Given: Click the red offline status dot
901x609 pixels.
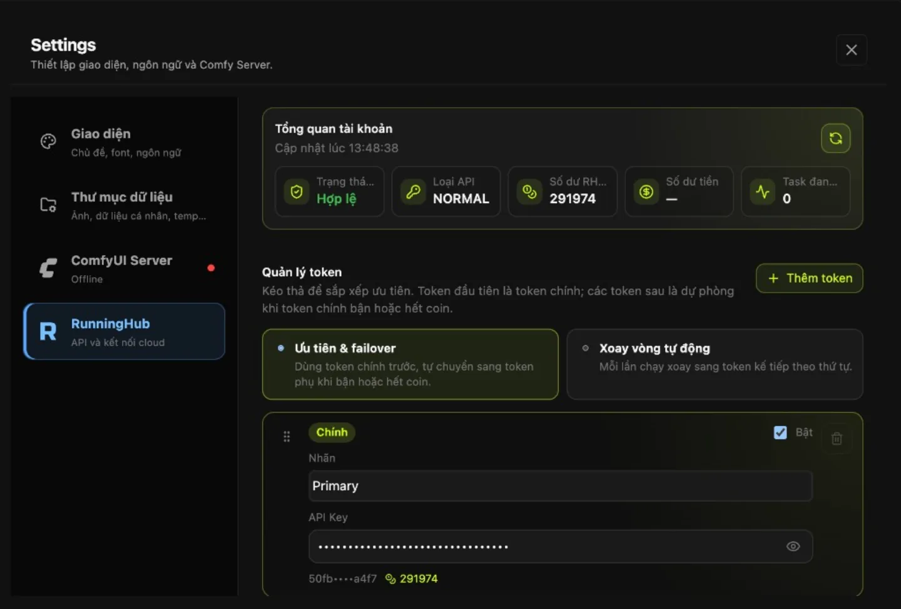Looking at the screenshot, I should click(x=211, y=268).
